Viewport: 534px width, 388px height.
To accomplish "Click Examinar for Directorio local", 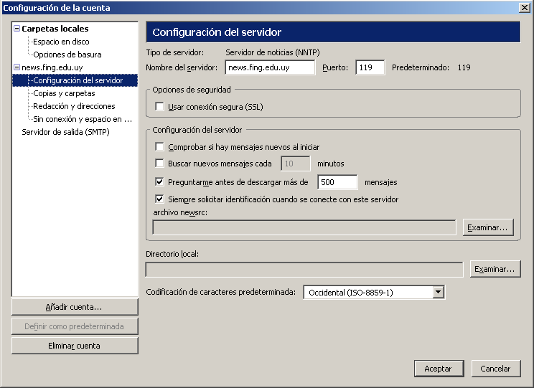I will [495, 269].
